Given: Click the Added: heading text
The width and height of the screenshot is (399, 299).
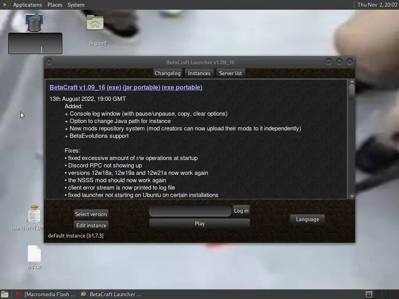Looking at the screenshot, I should (74, 106).
